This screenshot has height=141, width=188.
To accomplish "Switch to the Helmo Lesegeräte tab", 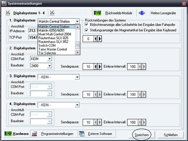I will (159, 13).
